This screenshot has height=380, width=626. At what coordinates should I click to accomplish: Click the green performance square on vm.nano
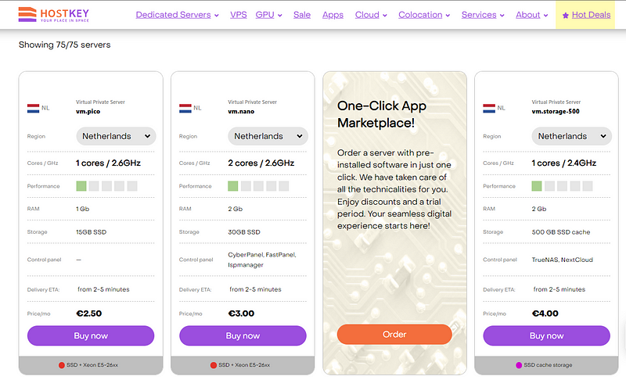[x=233, y=186]
